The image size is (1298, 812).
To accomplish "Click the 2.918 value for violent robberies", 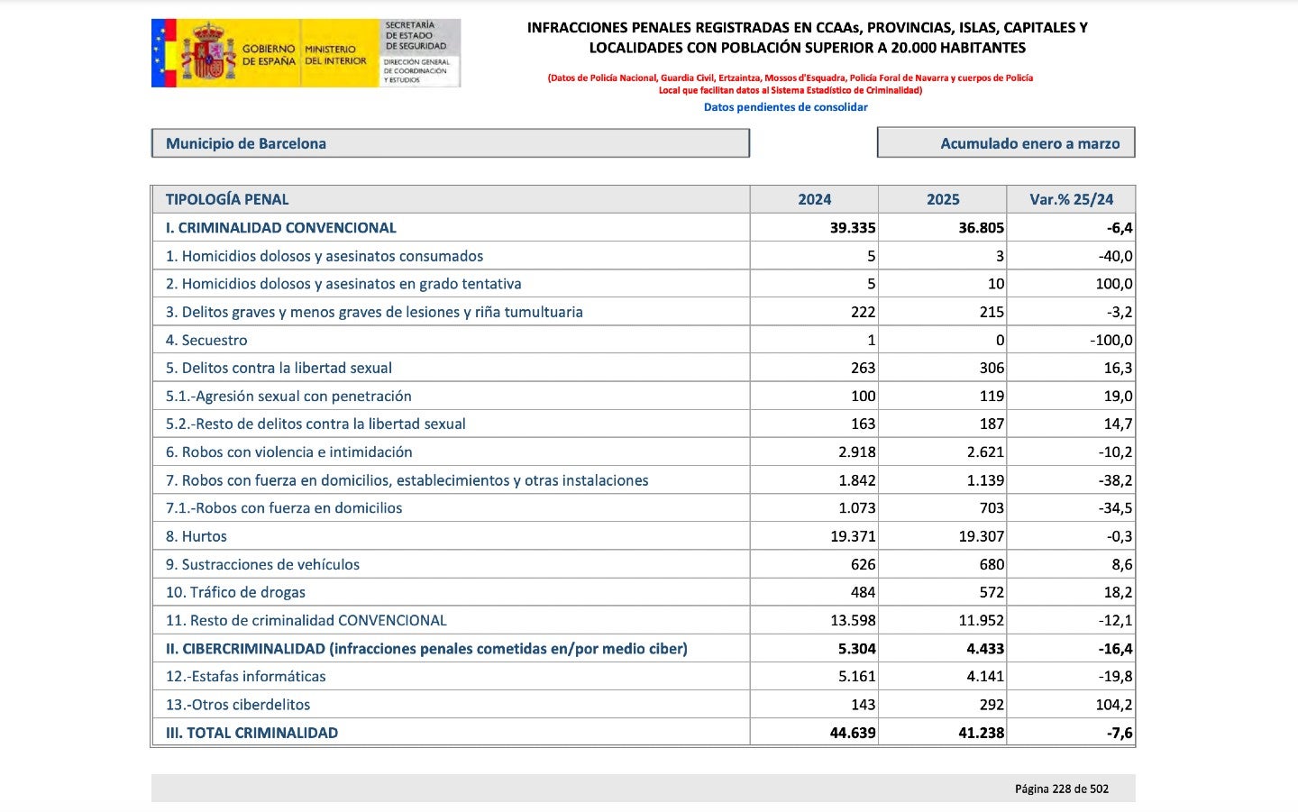I will click(x=857, y=452).
